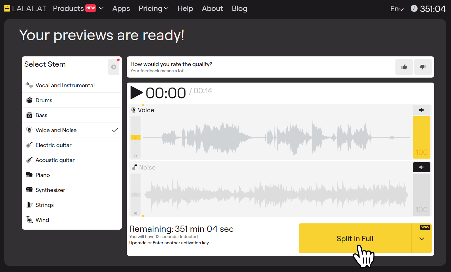Click the Voice volume slider
This screenshot has width=451, height=272.
[421, 137]
